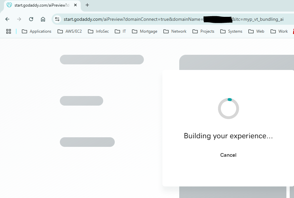Open the Network bookmarks folder
Image resolution: width=294 pixels, height=198 pixels.
pyautogui.click(x=175, y=31)
